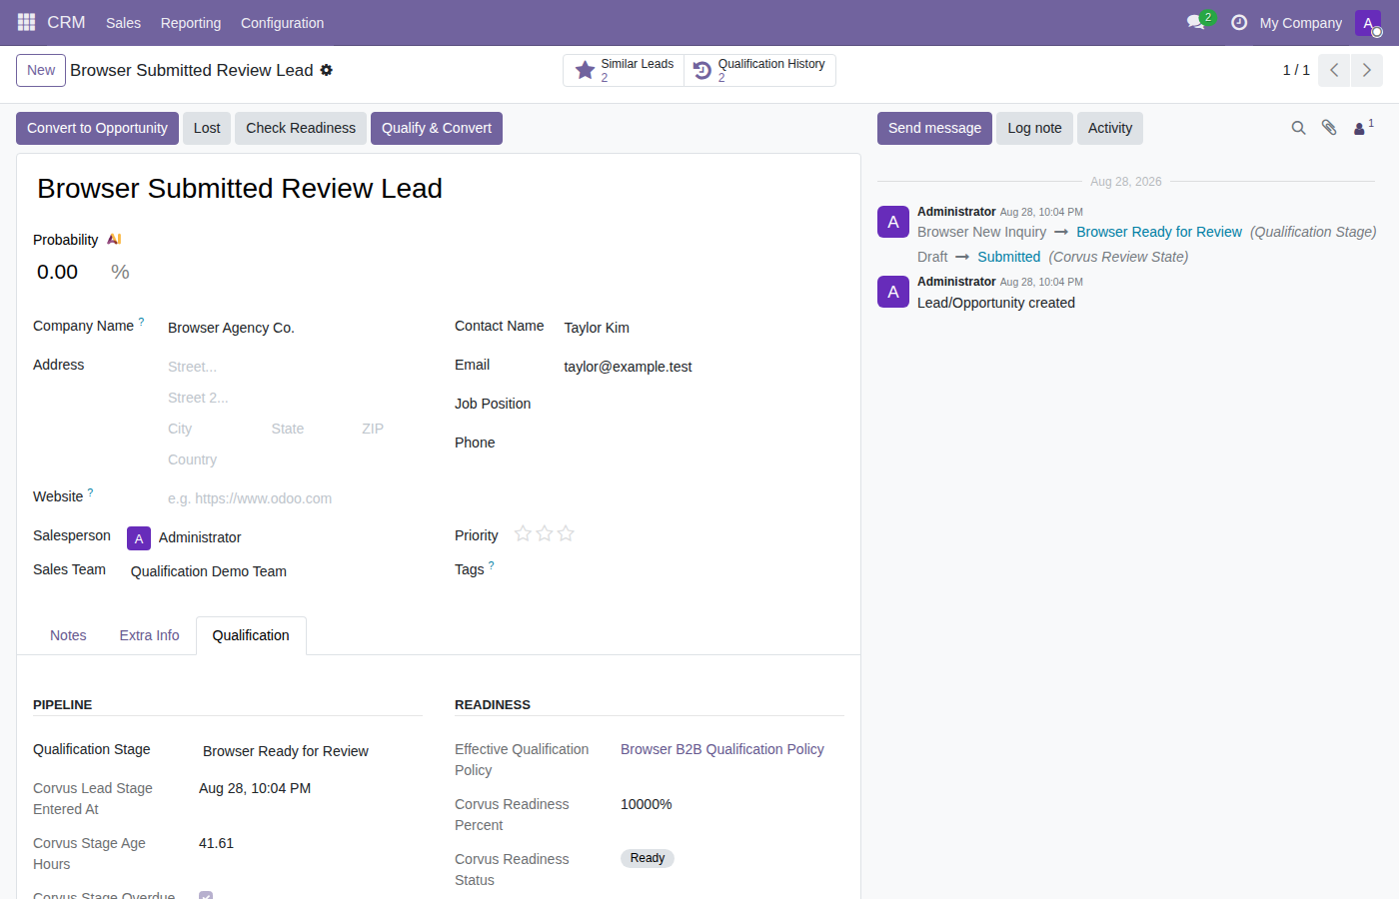Open My Company switcher
This screenshot has width=1399, height=899.
click(1300, 23)
